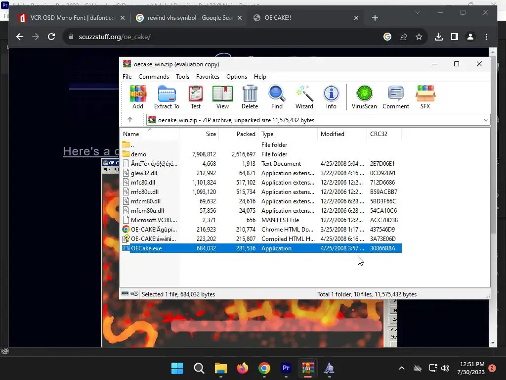Click the Extract To toolbar icon
The height and width of the screenshot is (380, 506).
click(167, 97)
